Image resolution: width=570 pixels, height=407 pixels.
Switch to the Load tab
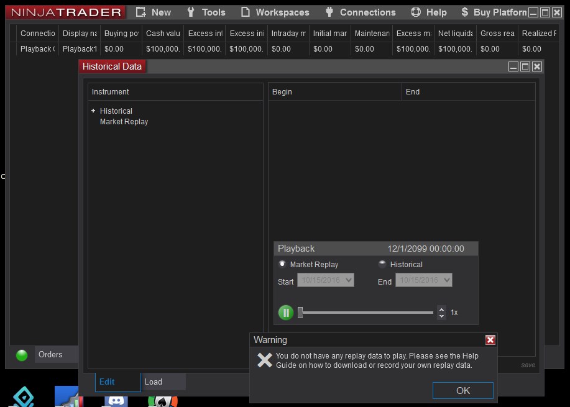click(163, 382)
